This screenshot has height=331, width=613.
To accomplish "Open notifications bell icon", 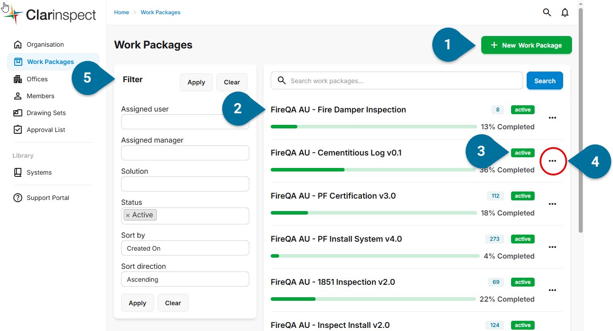I will (565, 12).
